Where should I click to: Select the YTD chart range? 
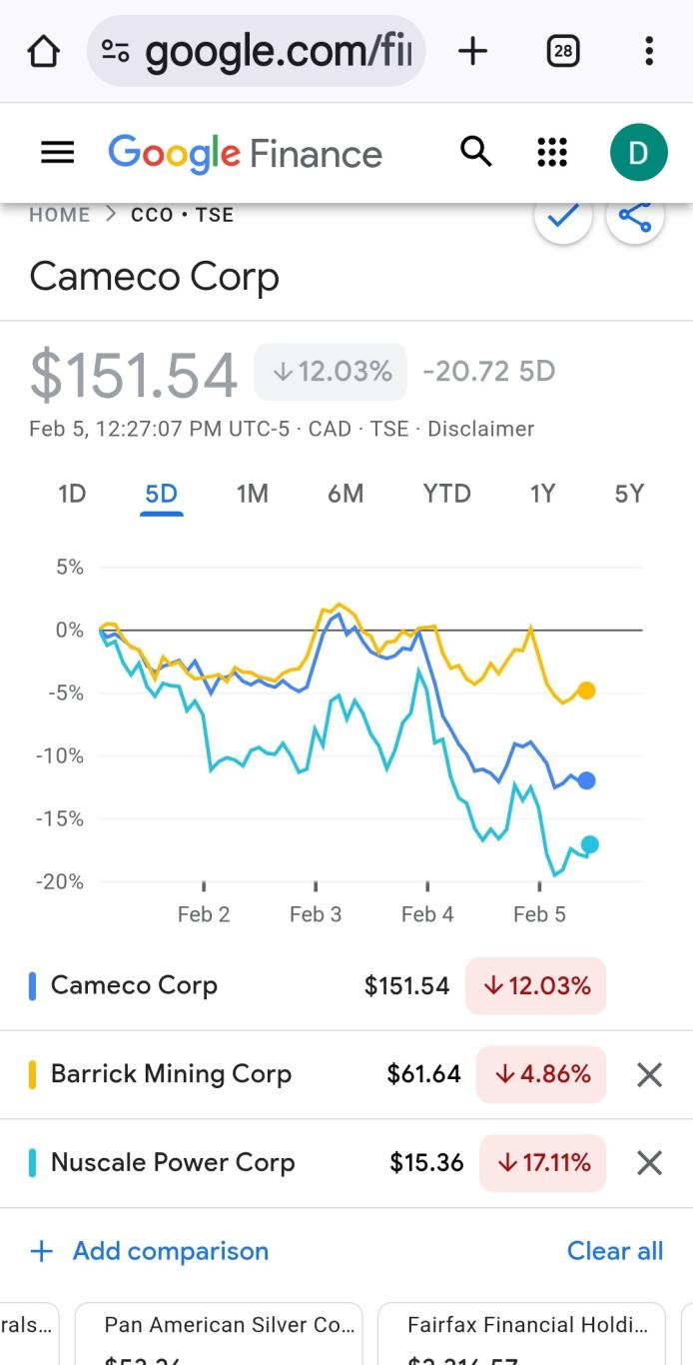pos(446,494)
